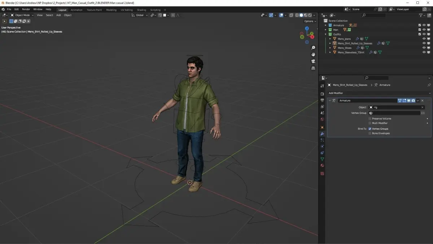Image resolution: width=433 pixels, height=244 pixels.
Task: Open the Add Modifier dropdown
Action: tap(379, 93)
